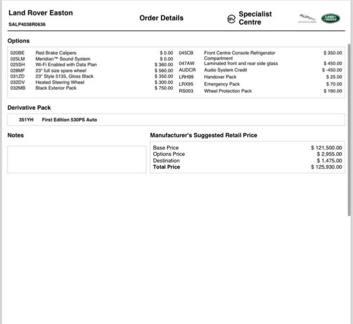Click Emergency Pack option

click(x=222, y=84)
